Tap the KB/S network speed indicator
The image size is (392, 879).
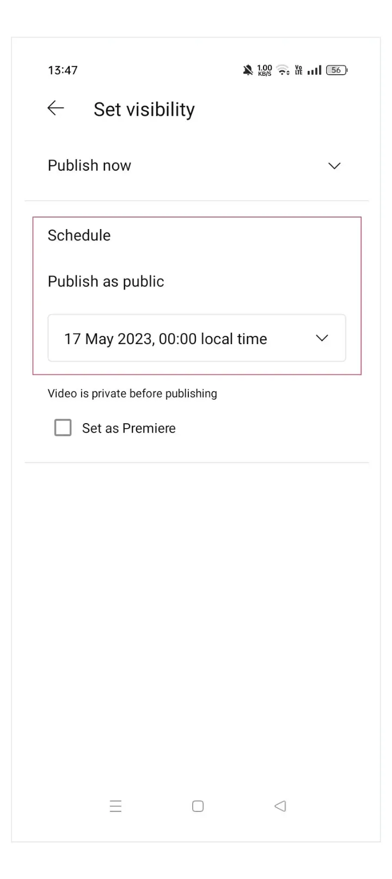(265, 70)
